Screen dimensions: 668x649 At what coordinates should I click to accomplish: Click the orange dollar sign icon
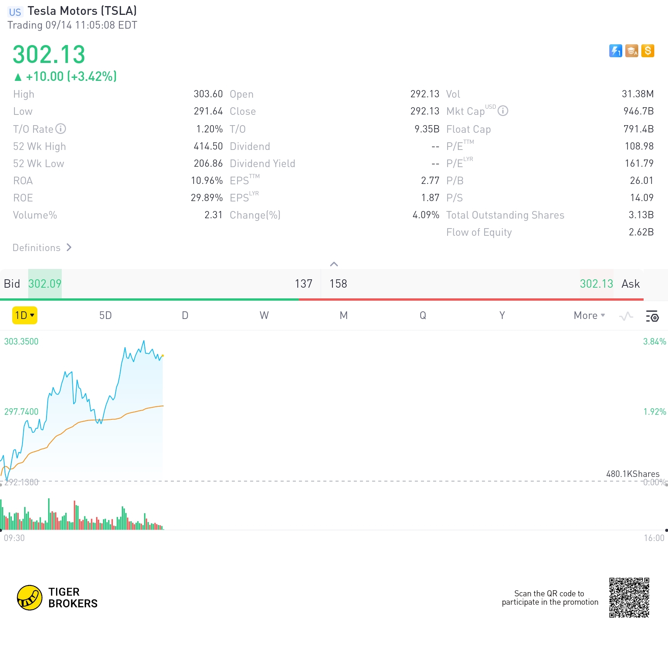pyautogui.click(x=647, y=51)
